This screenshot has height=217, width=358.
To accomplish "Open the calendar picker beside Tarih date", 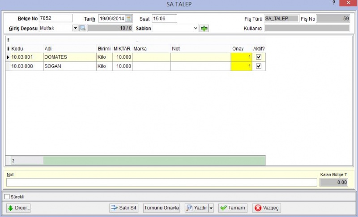I will [x=128, y=18].
